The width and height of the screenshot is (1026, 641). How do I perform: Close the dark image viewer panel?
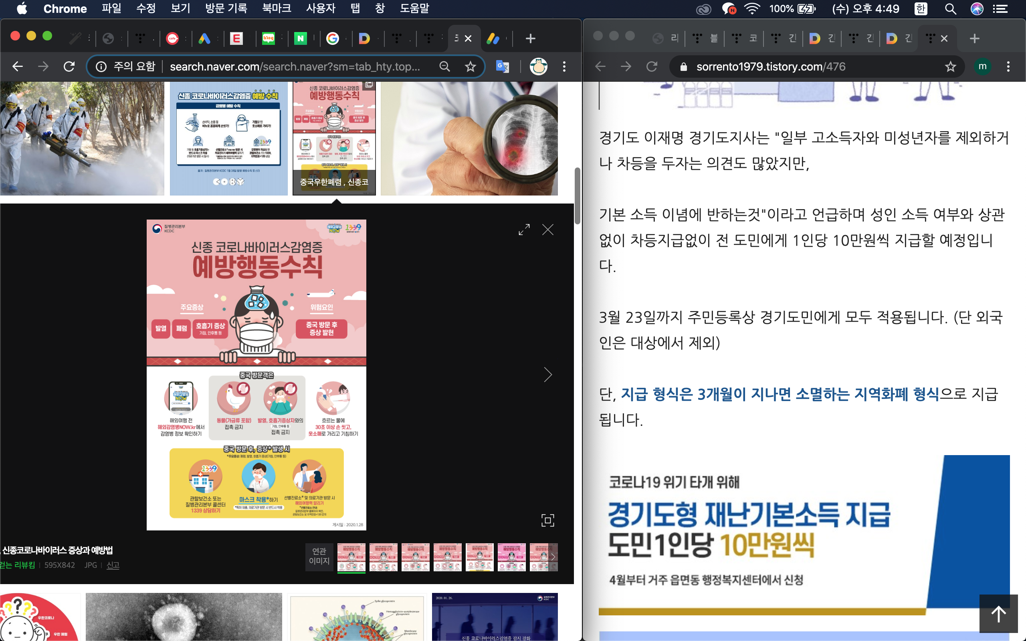(548, 229)
